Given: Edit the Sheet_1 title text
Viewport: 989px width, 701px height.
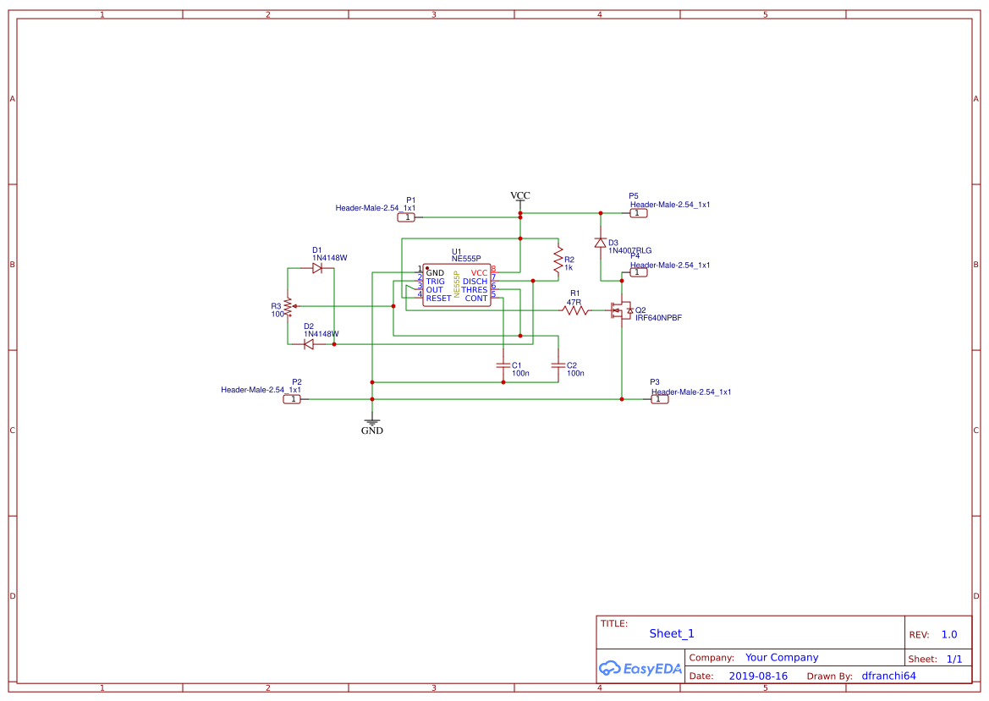Looking at the screenshot, I should tap(671, 633).
